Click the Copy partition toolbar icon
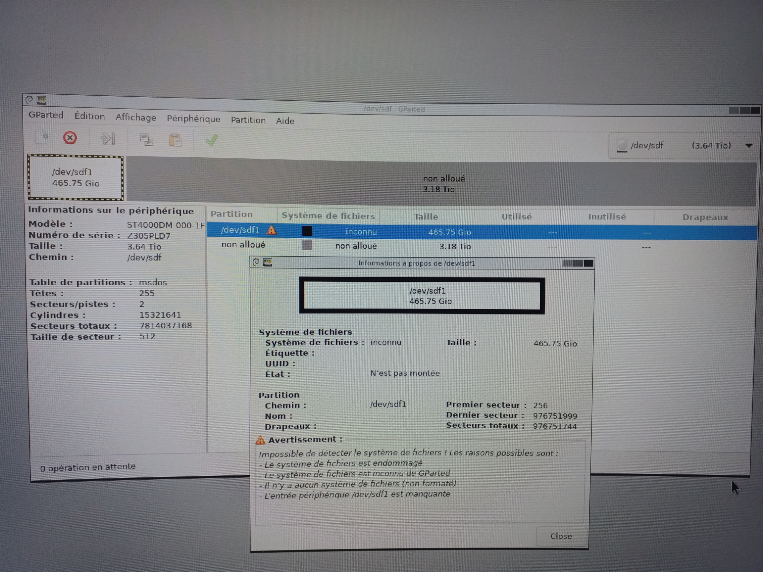763x572 pixels. click(146, 140)
